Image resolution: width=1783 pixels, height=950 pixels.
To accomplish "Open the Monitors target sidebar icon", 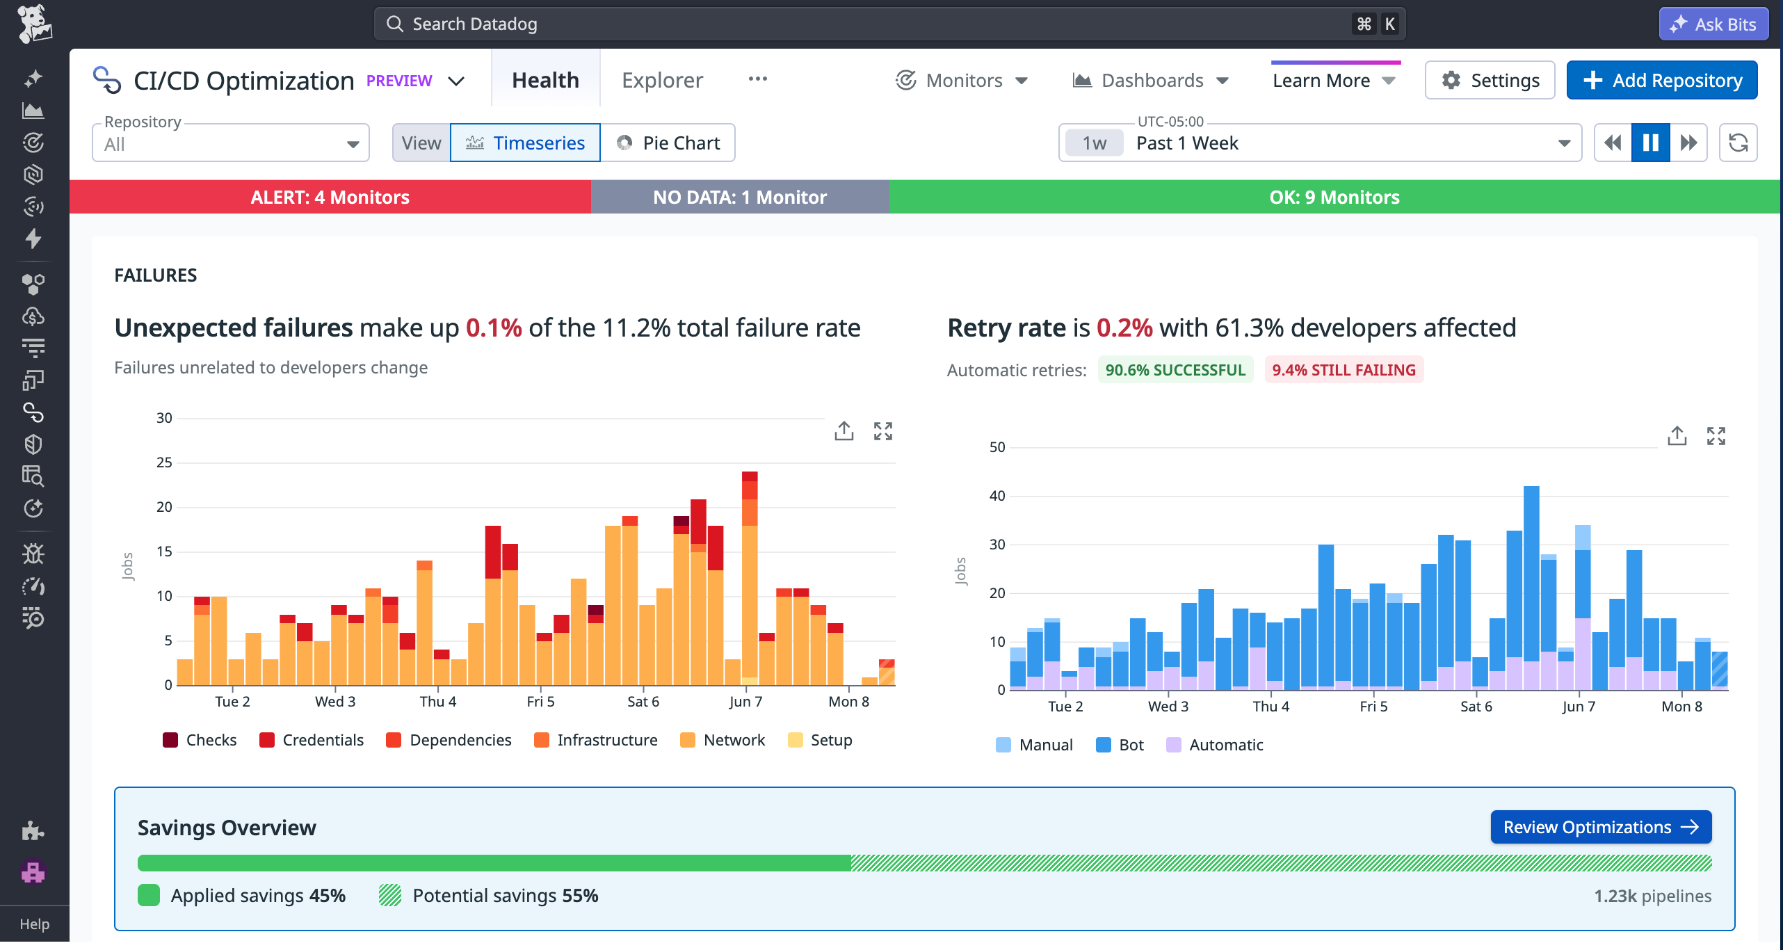I will [33, 143].
